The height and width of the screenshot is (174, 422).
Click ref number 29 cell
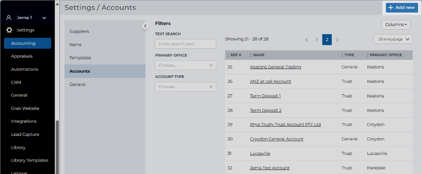[230, 124]
